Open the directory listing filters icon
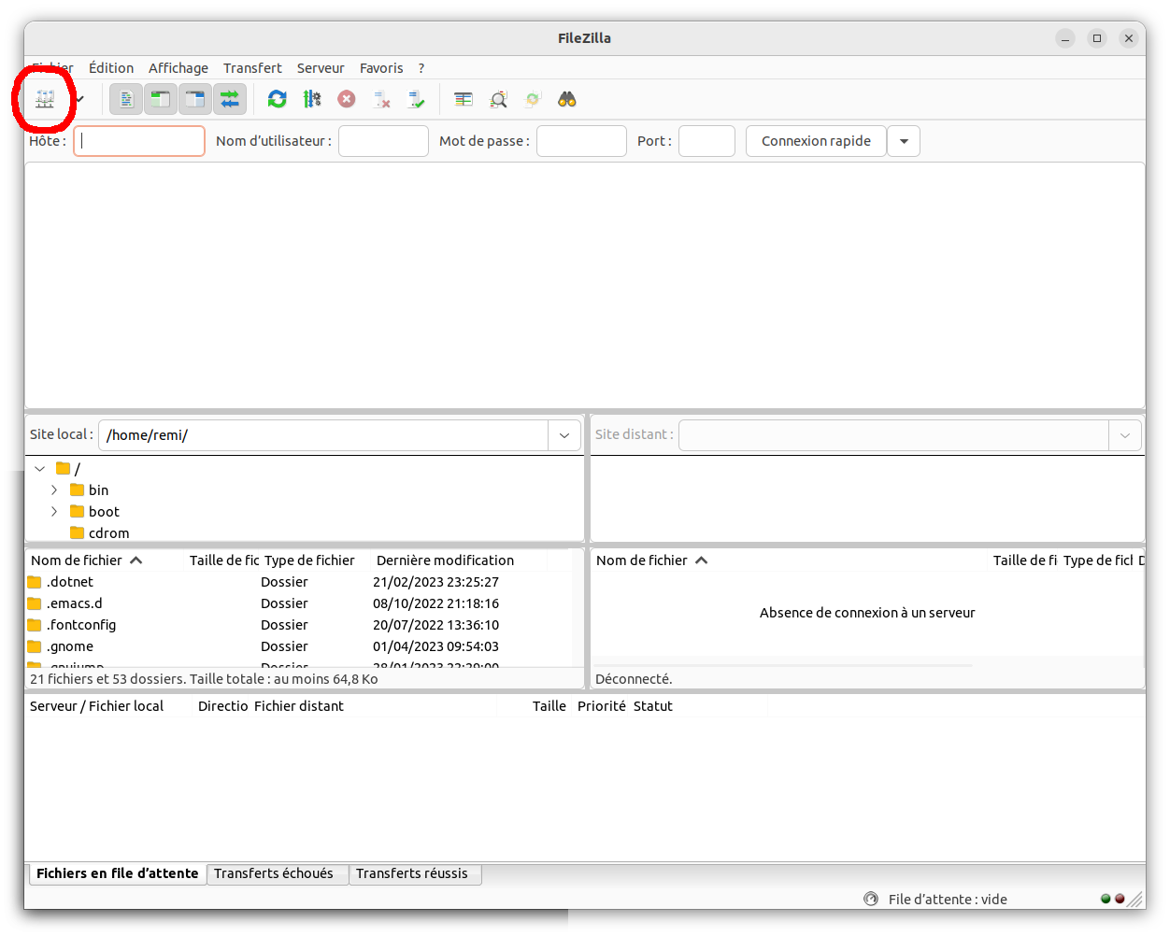 (464, 99)
